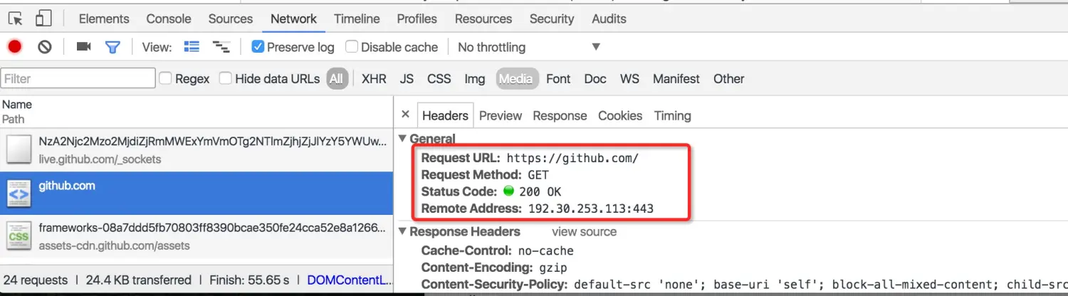Image resolution: width=1068 pixels, height=296 pixels.
Task: Check Hide data URLs
Action: point(226,78)
